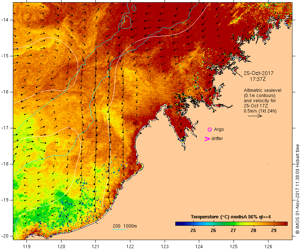Click the -17 latitude axis label
The height and width of the screenshot is (250, 302).
point(5,128)
